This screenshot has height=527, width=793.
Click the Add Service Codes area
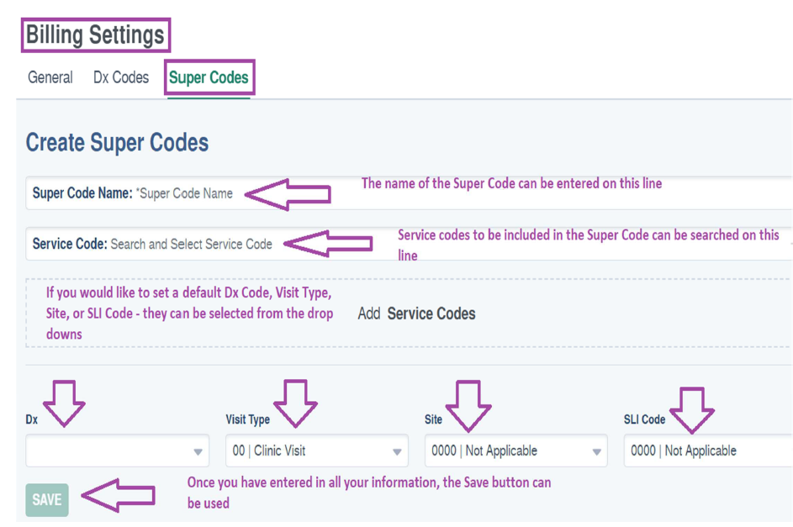pos(416,314)
